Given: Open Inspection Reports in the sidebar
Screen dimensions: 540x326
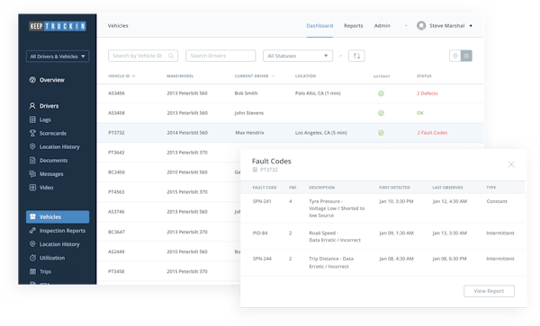Looking at the screenshot, I should click(x=58, y=231).
